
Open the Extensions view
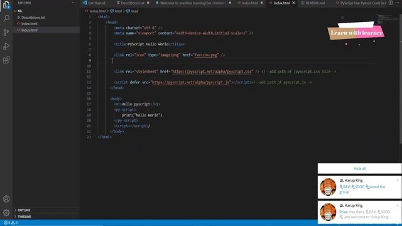point(6,60)
